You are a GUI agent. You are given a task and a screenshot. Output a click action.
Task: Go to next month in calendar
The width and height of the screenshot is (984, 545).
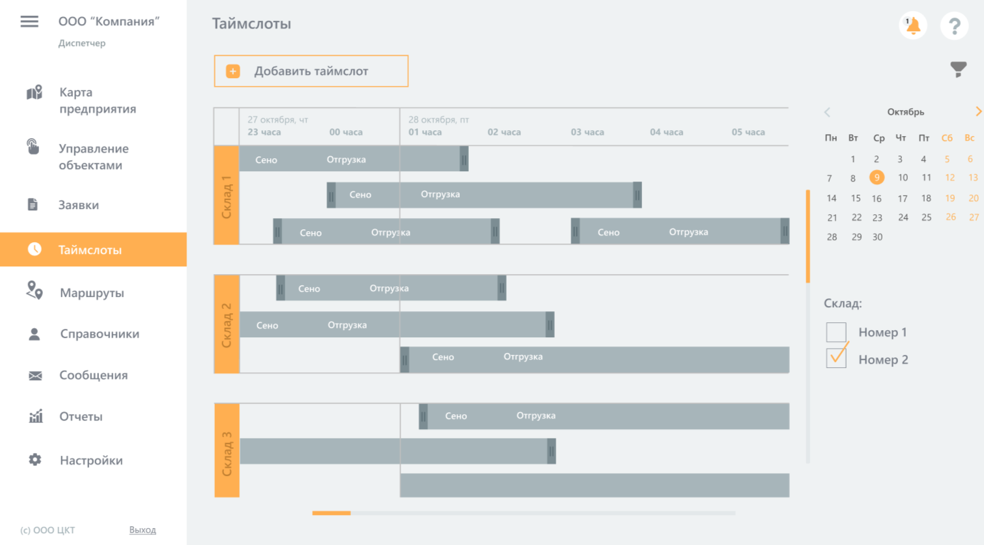point(977,112)
